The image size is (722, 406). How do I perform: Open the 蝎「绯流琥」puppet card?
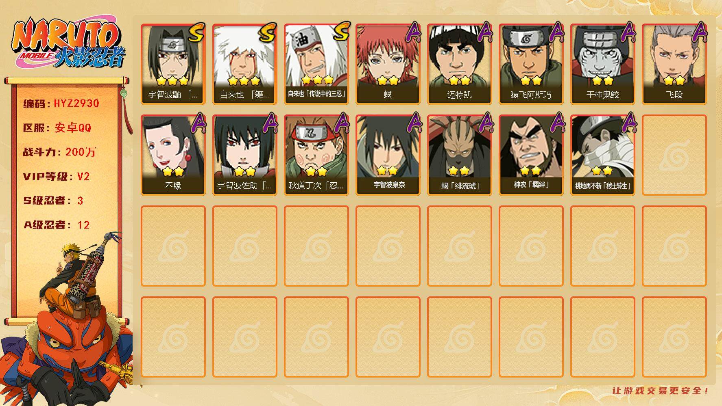(x=460, y=155)
